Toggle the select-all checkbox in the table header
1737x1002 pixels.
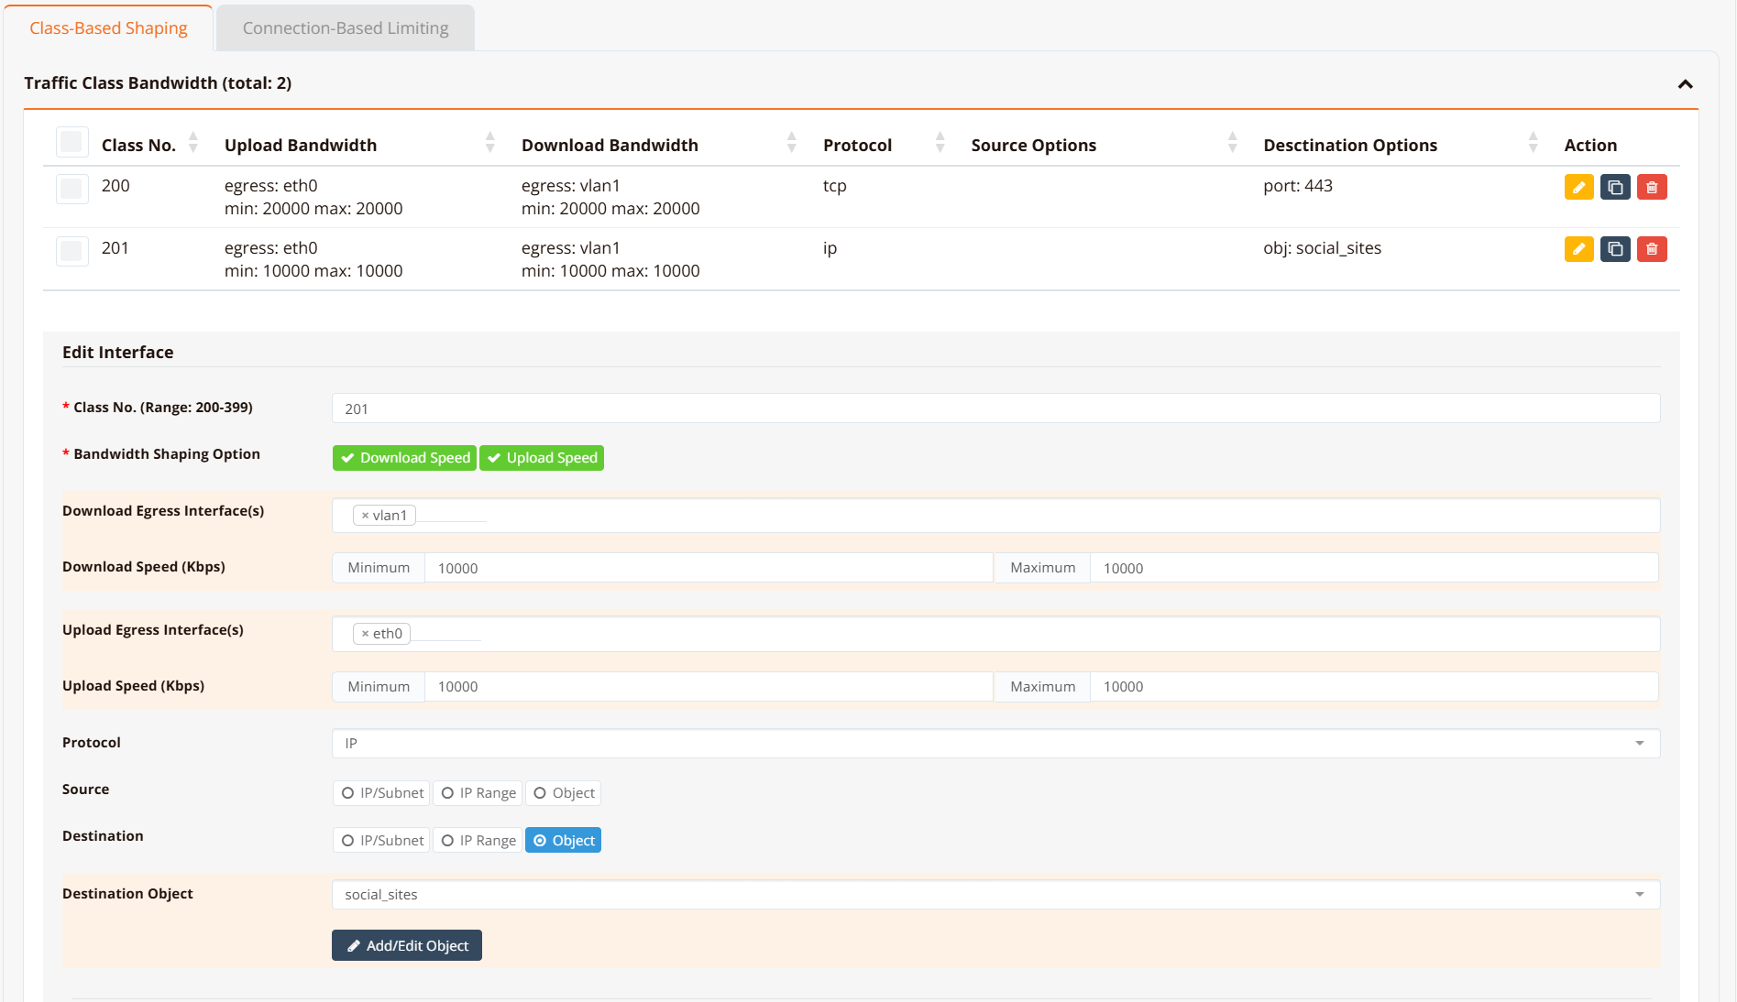click(x=71, y=142)
